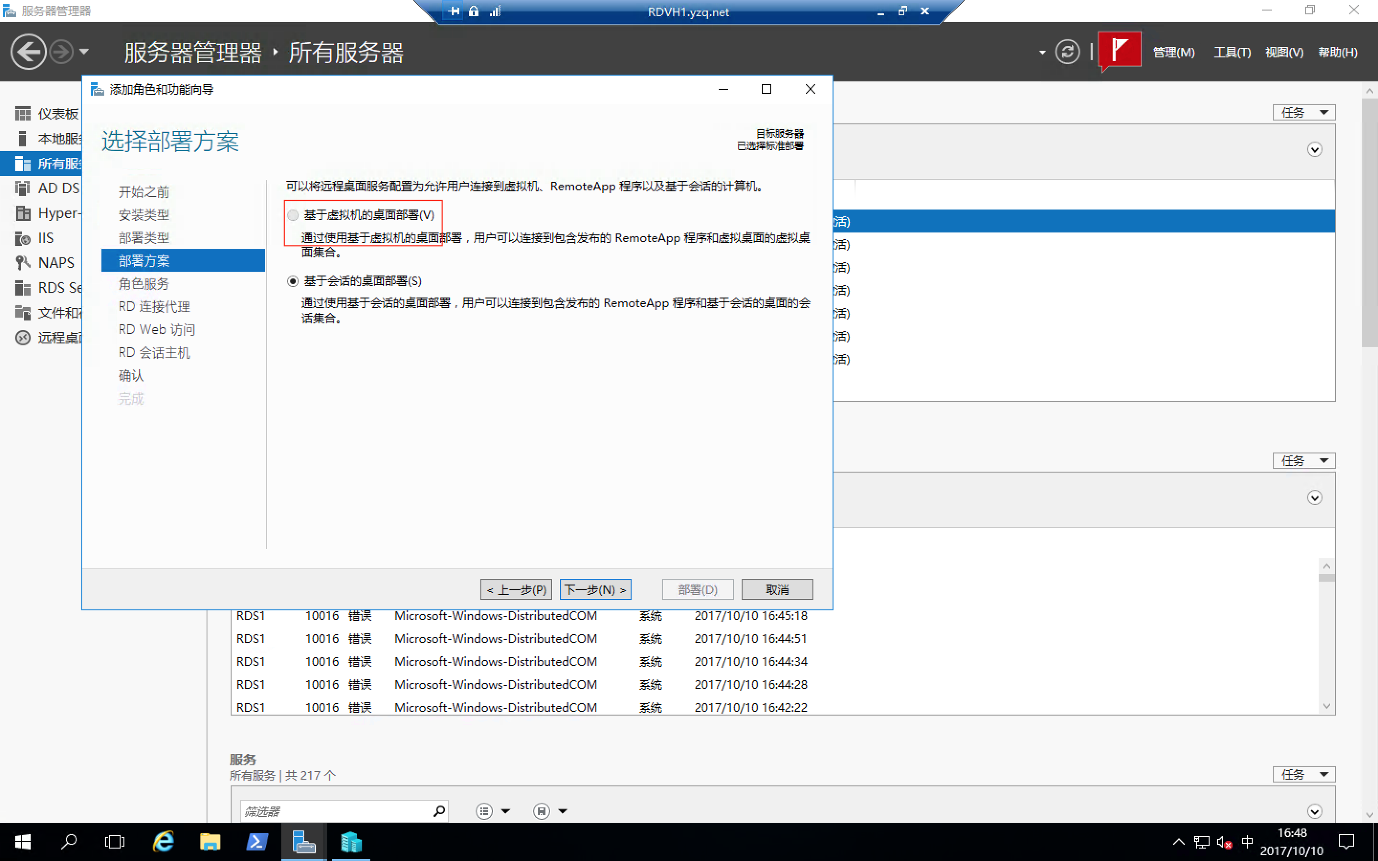Go to 角色服务 wizard step

point(144,284)
